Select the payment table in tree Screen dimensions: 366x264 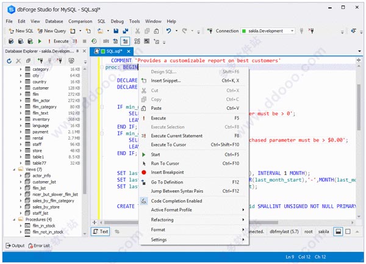(40, 132)
